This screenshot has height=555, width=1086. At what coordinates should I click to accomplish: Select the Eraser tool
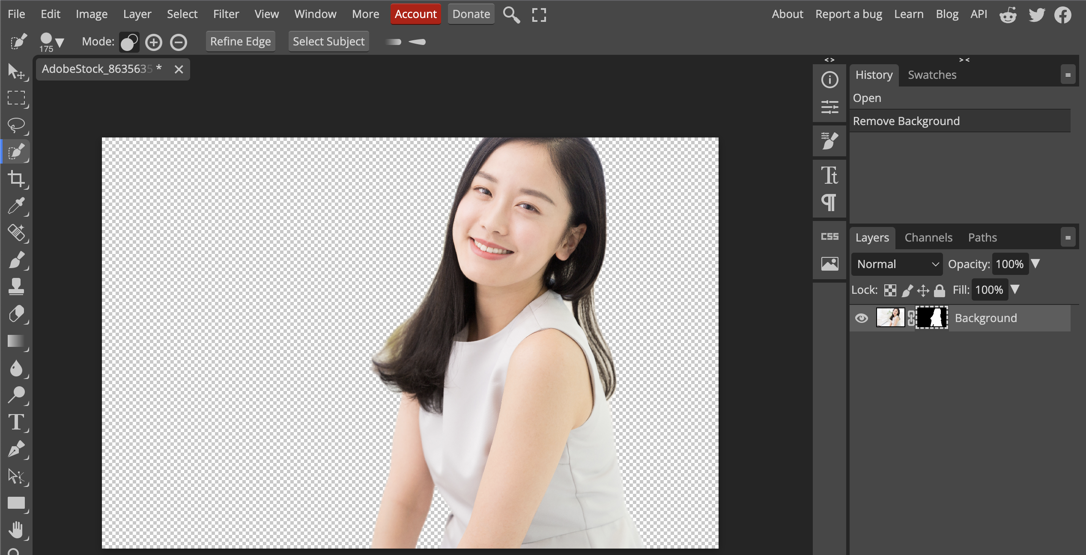click(16, 314)
